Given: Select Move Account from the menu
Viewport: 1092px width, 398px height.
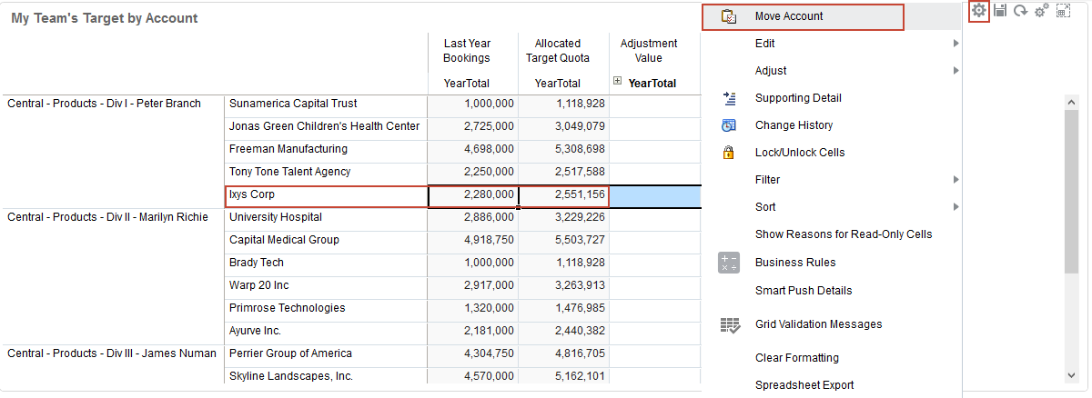Looking at the screenshot, I should point(789,16).
